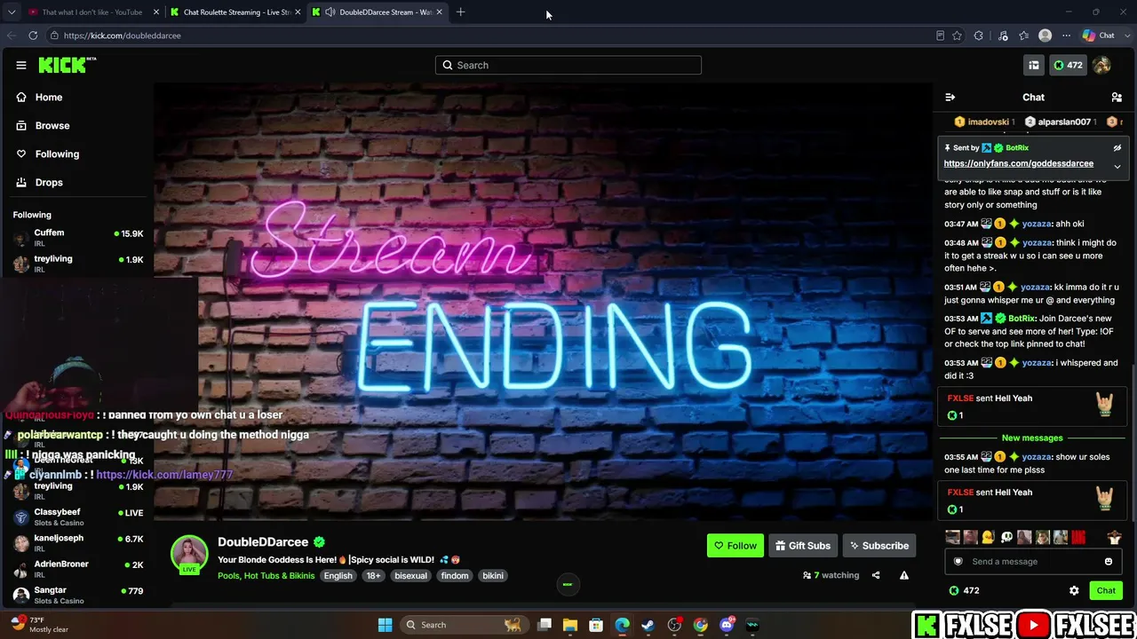This screenshot has height=639, width=1137.
Task: Follow DoubleDDarcee
Action: coord(735,546)
